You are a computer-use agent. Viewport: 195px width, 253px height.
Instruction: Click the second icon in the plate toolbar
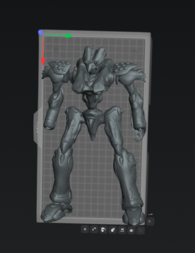pyautogui.click(x=94, y=229)
